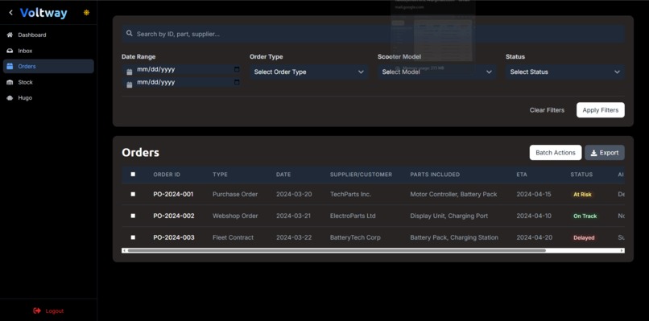Image resolution: width=649 pixels, height=321 pixels.
Task: Open Batch Actions
Action: coord(555,153)
